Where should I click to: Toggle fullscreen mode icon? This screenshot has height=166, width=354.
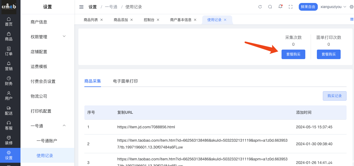[291, 7]
